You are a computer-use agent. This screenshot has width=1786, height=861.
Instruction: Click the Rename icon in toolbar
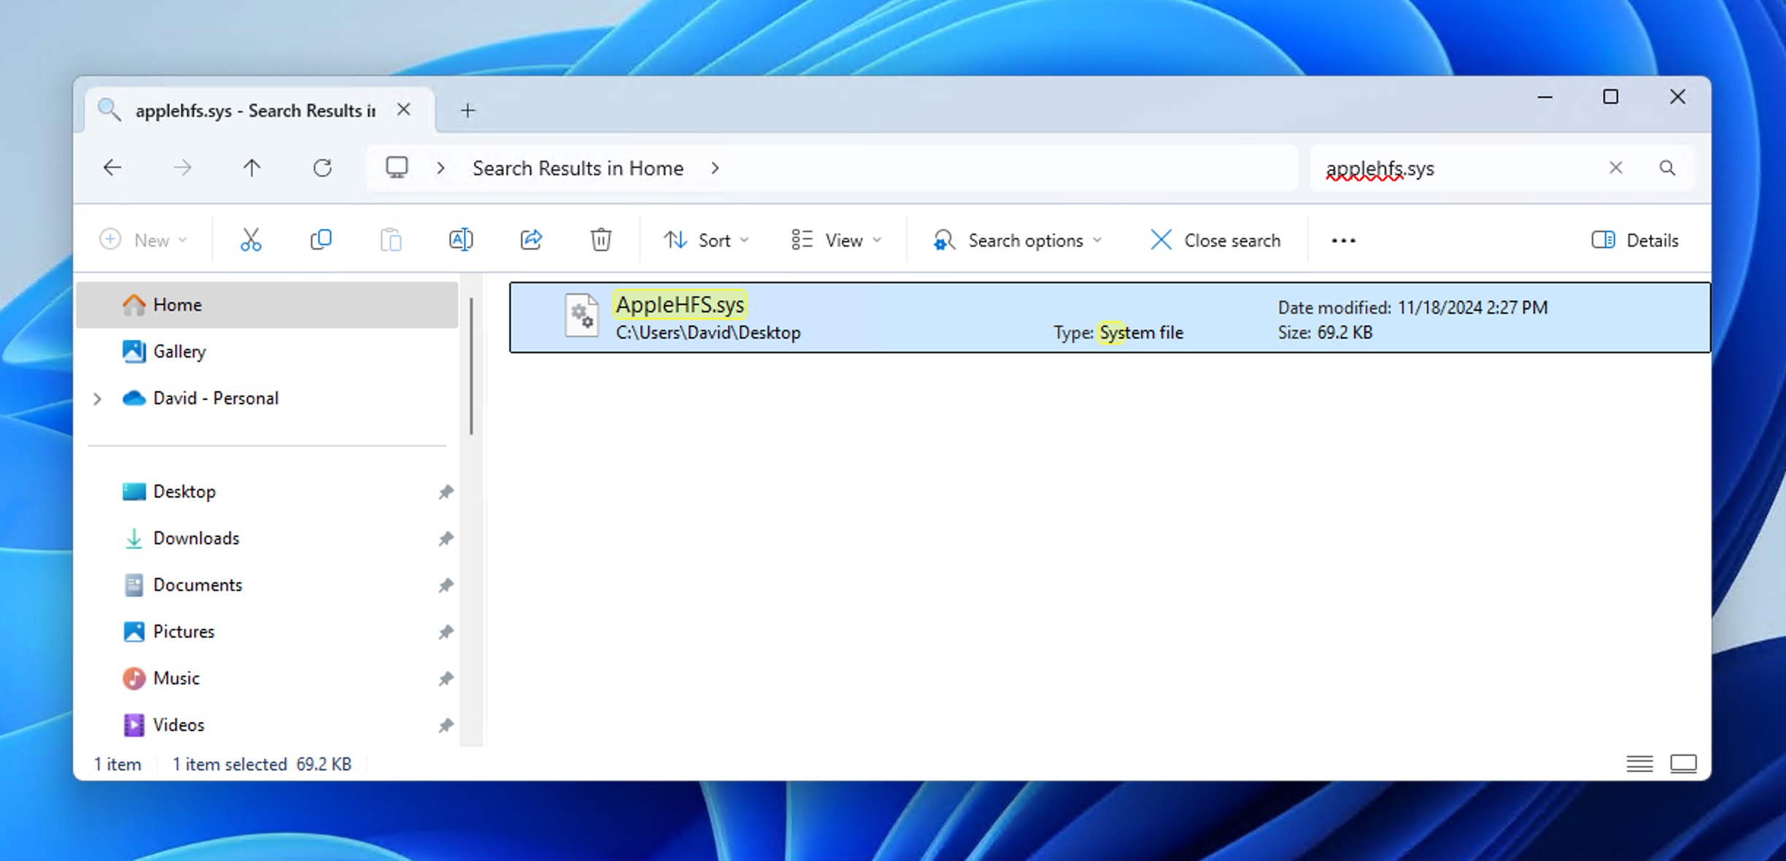pos(461,240)
